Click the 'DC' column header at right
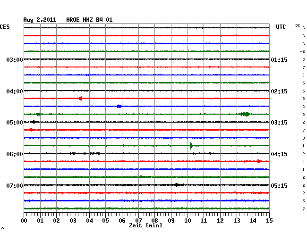This screenshot has width=307, height=233. (298, 25)
